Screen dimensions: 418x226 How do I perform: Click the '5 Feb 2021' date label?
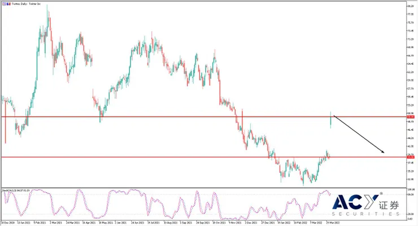point(40,223)
